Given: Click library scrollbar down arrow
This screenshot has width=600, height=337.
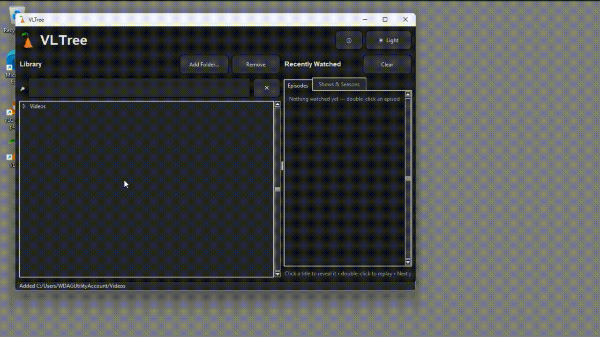Looking at the screenshot, I should (x=277, y=274).
